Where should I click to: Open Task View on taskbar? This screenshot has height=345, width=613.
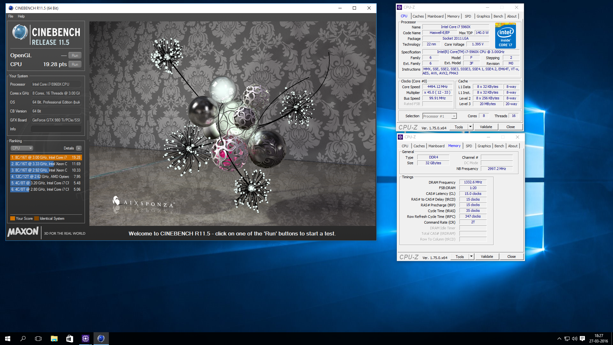tap(38, 339)
